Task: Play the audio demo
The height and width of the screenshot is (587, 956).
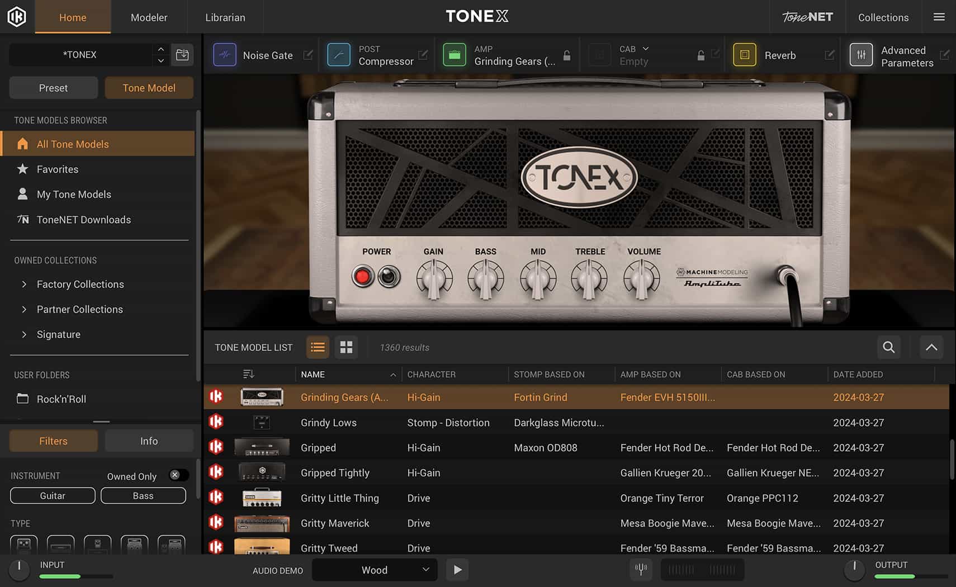Action: tap(457, 569)
